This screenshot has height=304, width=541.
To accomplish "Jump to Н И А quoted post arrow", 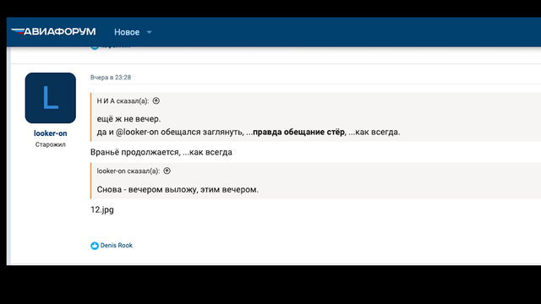I will click(156, 100).
